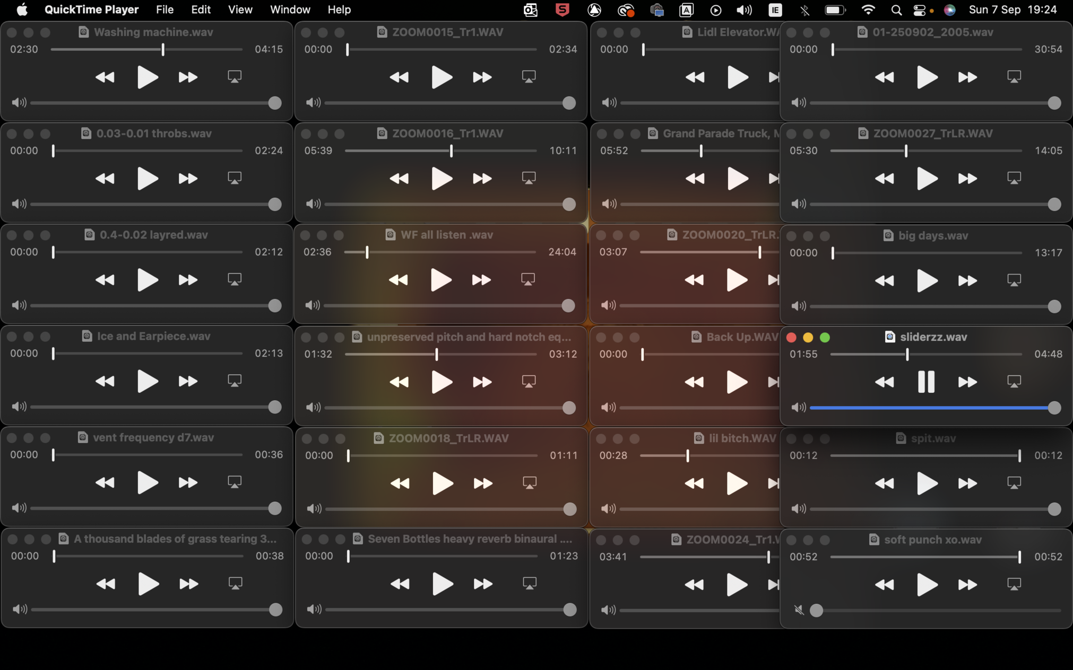Open AirPlay picker for vent frequency d7.wav
The height and width of the screenshot is (670, 1073).
[x=235, y=482]
